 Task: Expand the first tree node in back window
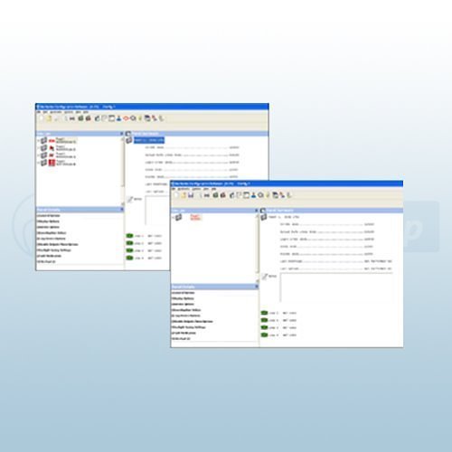tap(39, 141)
